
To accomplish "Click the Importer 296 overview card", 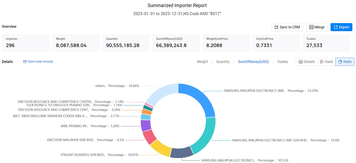I will click(26, 43).
